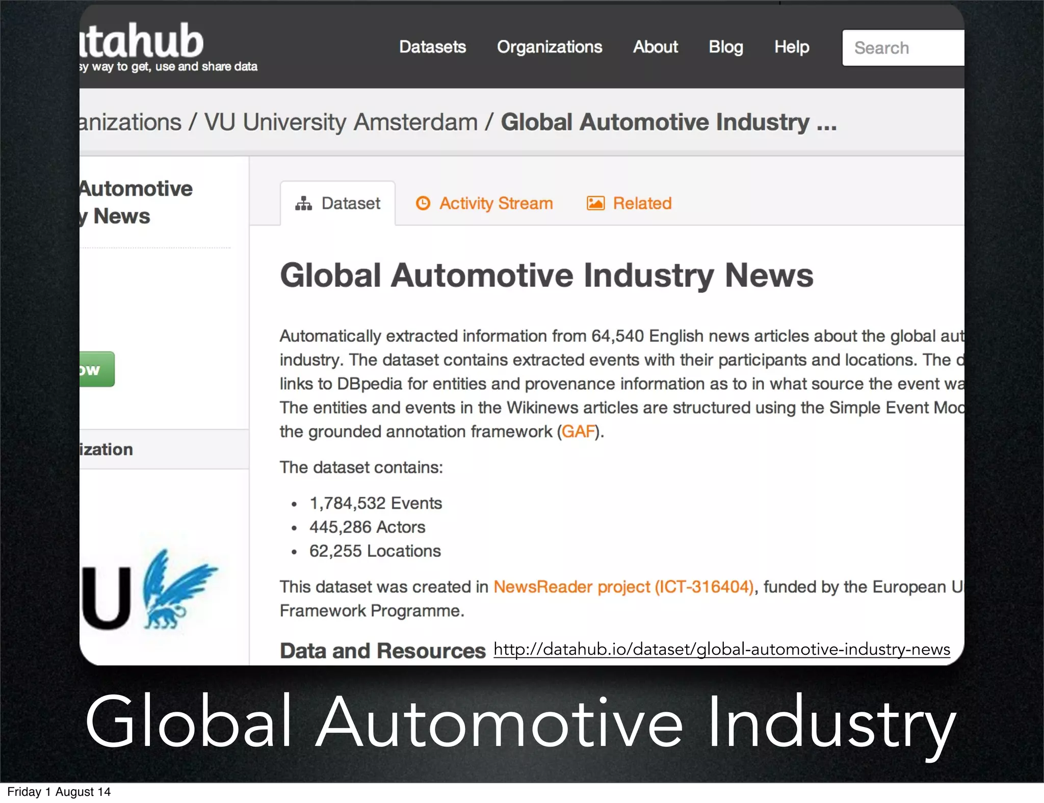Focus the Search input field
1044x803 pixels.
pyautogui.click(x=903, y=48)
